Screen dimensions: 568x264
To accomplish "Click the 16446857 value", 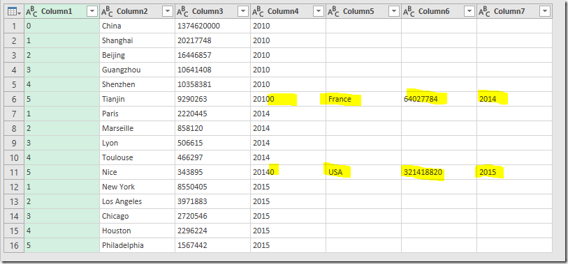I will point(194,55).
